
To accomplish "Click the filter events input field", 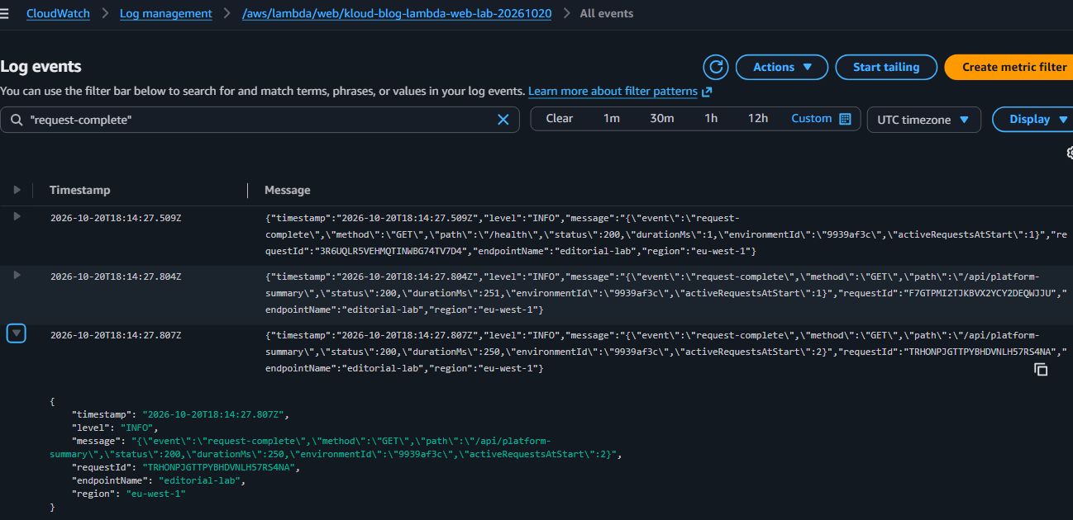I will pyautogui.click(x=260, y=120).
